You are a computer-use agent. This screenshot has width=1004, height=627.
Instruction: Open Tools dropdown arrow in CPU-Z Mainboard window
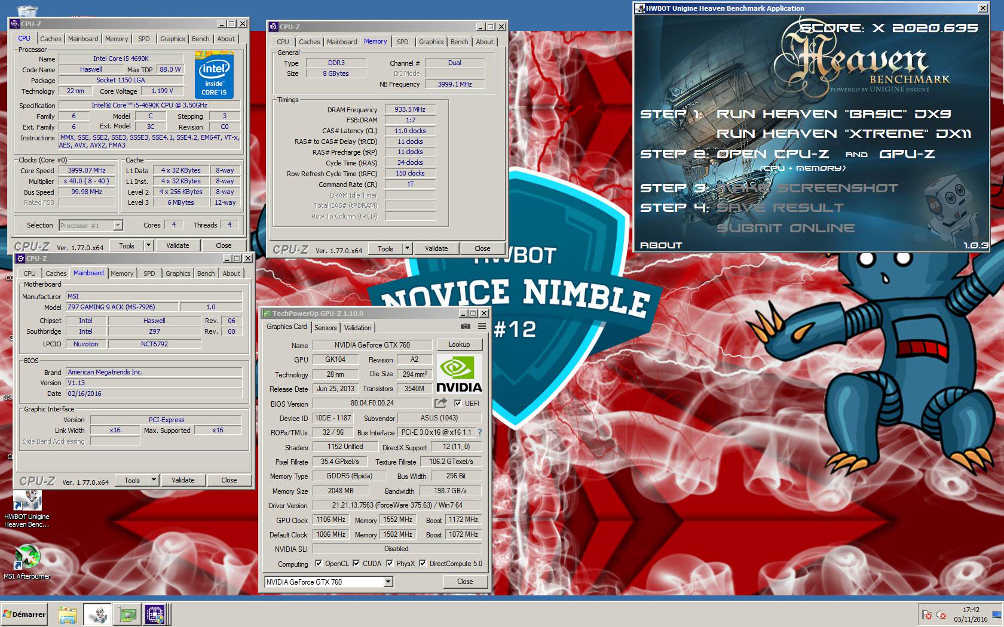pos(154,480)
